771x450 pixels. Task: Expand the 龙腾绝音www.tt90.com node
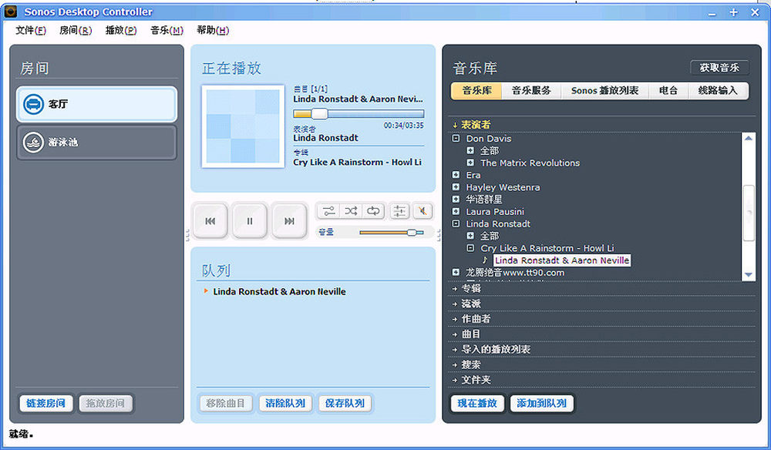pos(456,272)
